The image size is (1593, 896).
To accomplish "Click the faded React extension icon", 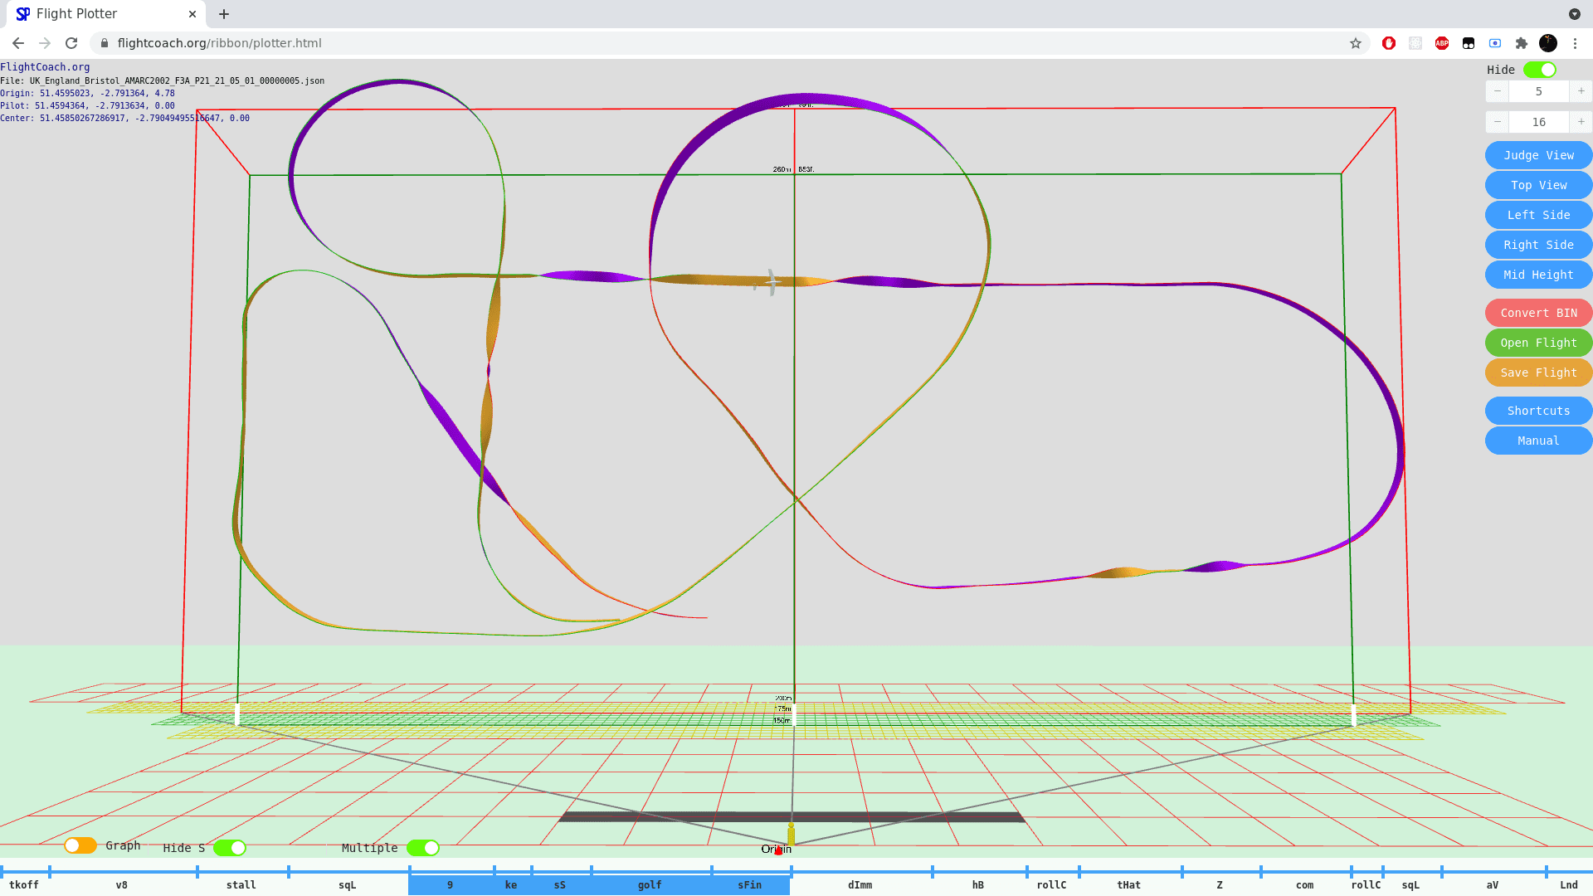I will (x=1415, y=43).
